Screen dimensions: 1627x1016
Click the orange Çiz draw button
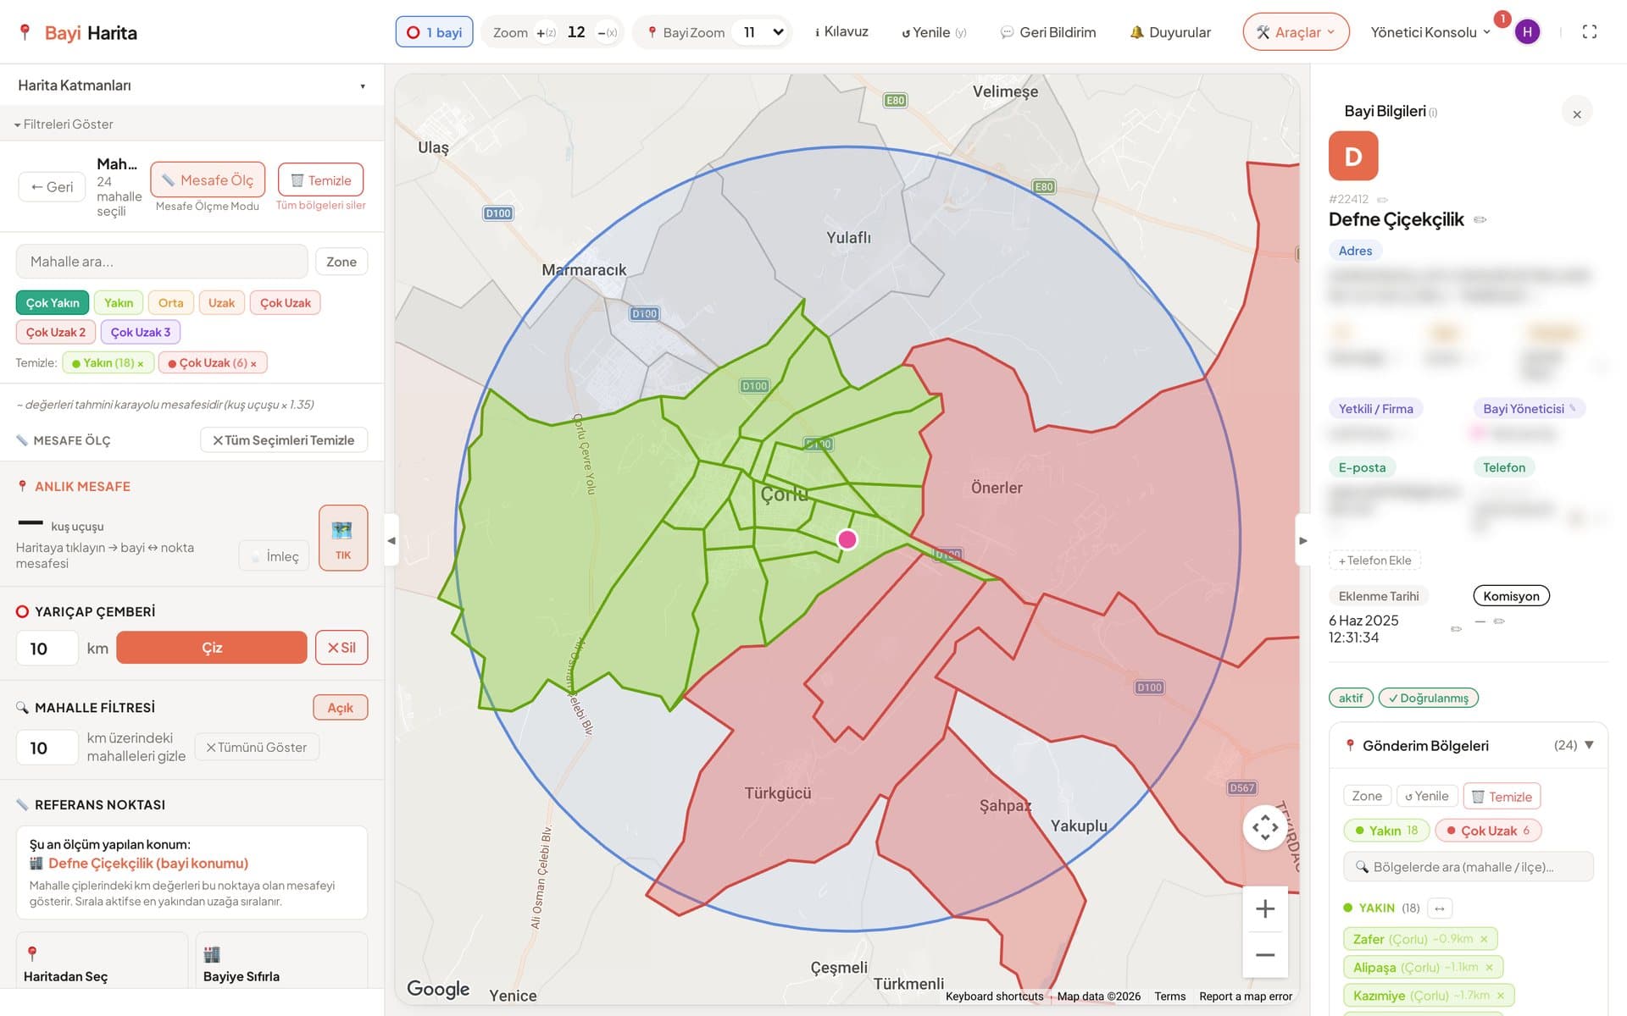[x=212, y=648]
